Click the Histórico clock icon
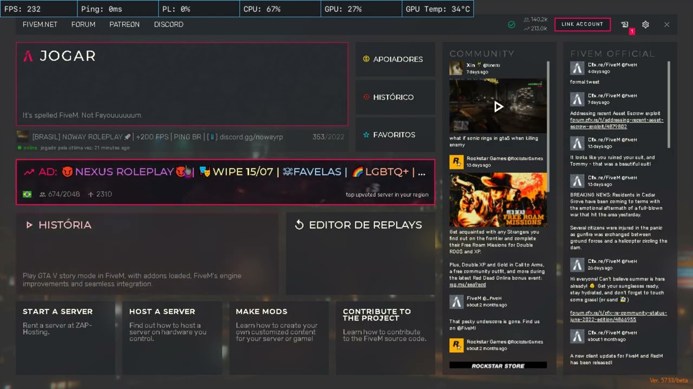 click(366, 97)
